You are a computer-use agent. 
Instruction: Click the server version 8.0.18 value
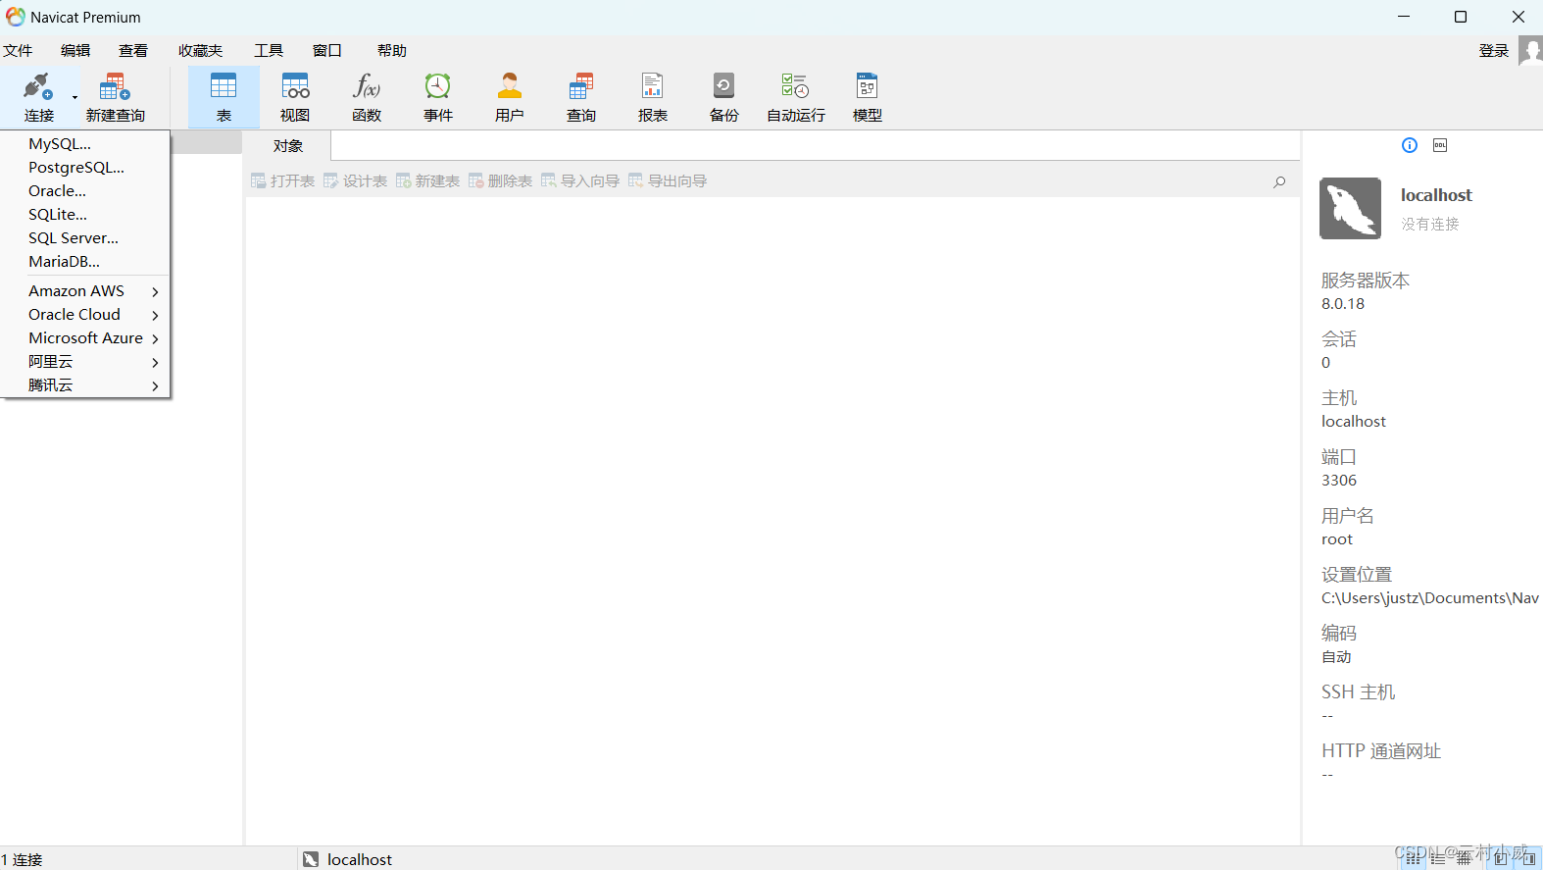pos(1343,303)
